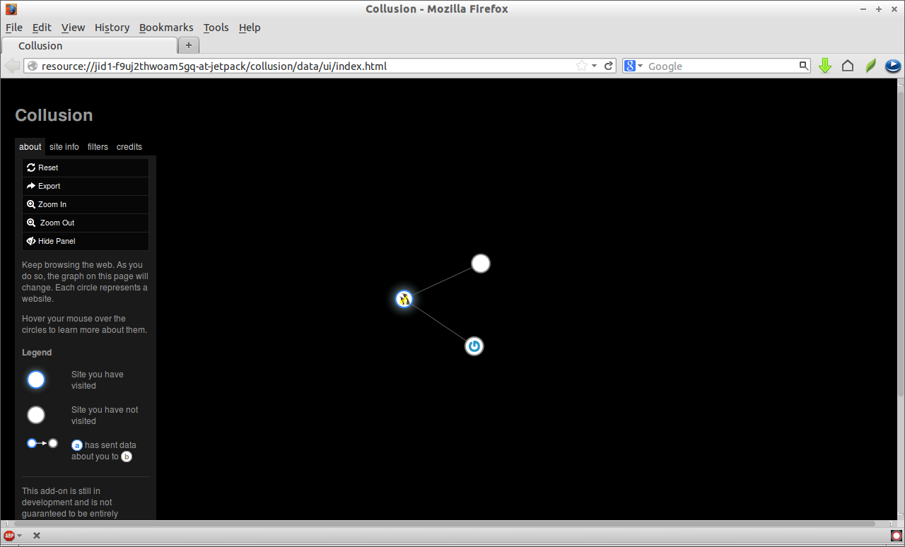Viewport: 905px width, 547px height.
Task: Click the 'Site you have not visited' text
Action: click(x=105, y=416)
